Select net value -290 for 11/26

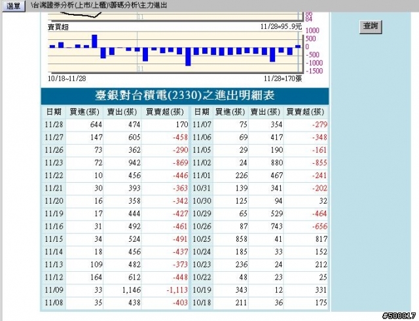(180, 150)
